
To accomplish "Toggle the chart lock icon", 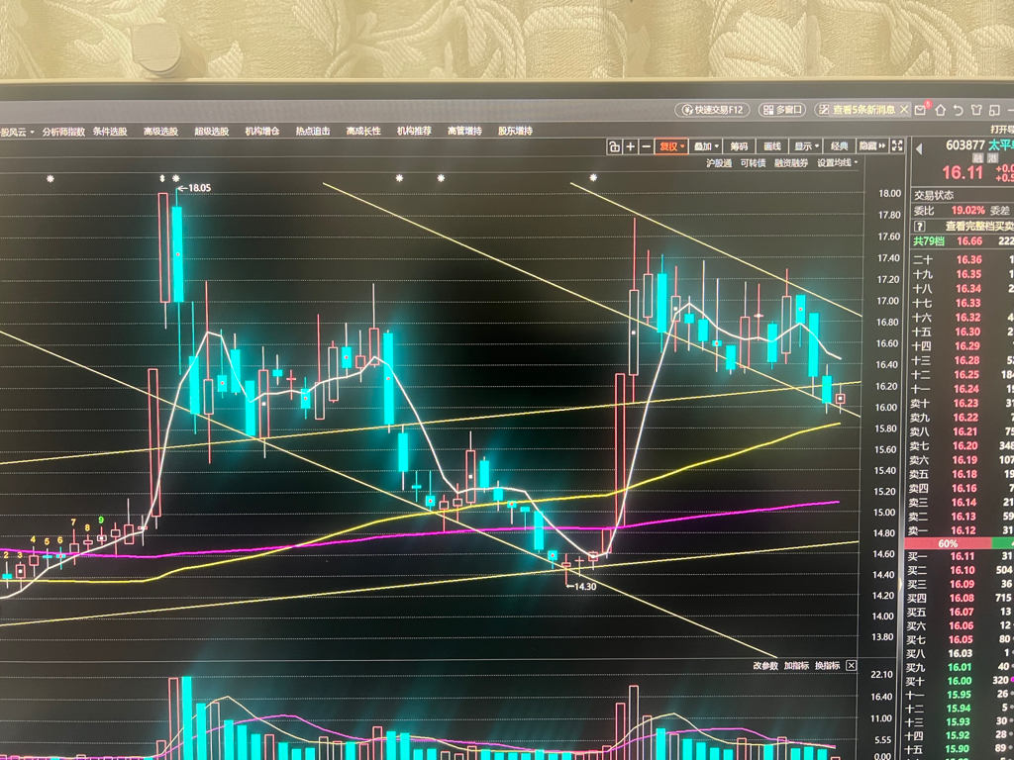I will point(614,146).
